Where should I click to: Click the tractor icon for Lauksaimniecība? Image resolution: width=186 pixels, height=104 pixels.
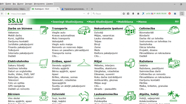pyautogui.click(x=130, y=96)
